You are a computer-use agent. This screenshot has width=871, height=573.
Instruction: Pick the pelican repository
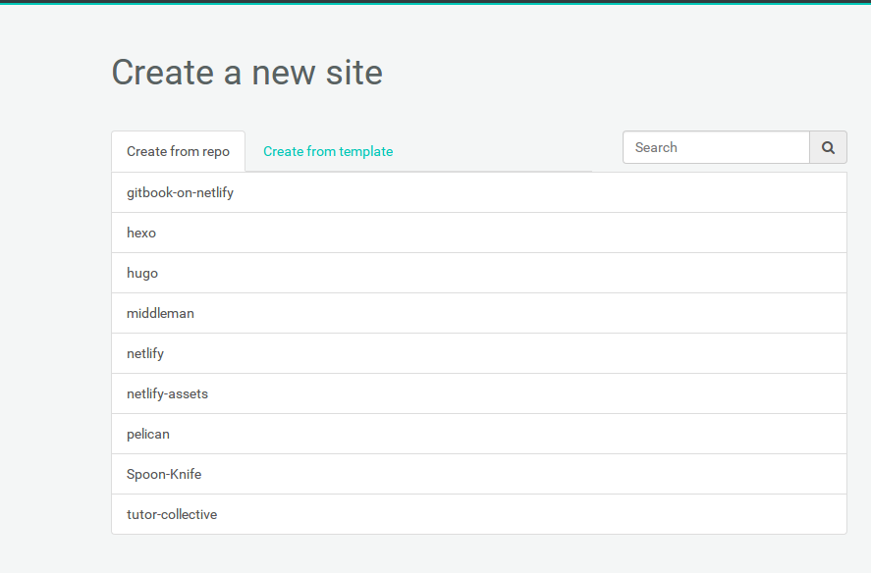pyautogui.click(x=479, y=435)
